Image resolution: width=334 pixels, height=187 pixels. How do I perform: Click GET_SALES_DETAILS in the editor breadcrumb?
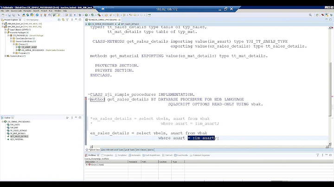pyautogui.click(x=129, y=24)
